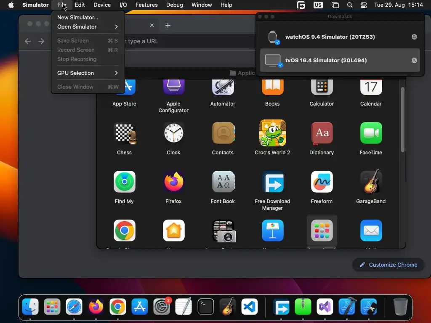Click Google Chrome icon in Applications grid
Screen dimensions: 431x323
coord(124,230)
